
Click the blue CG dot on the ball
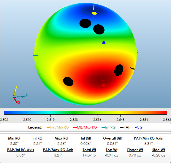tap(104, 43)
